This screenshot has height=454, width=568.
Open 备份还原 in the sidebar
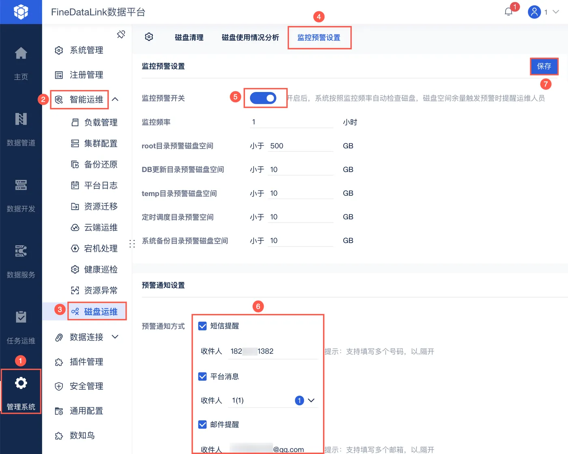[x=95, y=165]
